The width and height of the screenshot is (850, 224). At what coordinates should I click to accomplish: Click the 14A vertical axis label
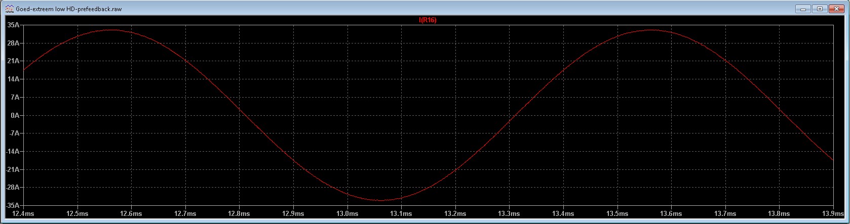[x=13, y=79]
